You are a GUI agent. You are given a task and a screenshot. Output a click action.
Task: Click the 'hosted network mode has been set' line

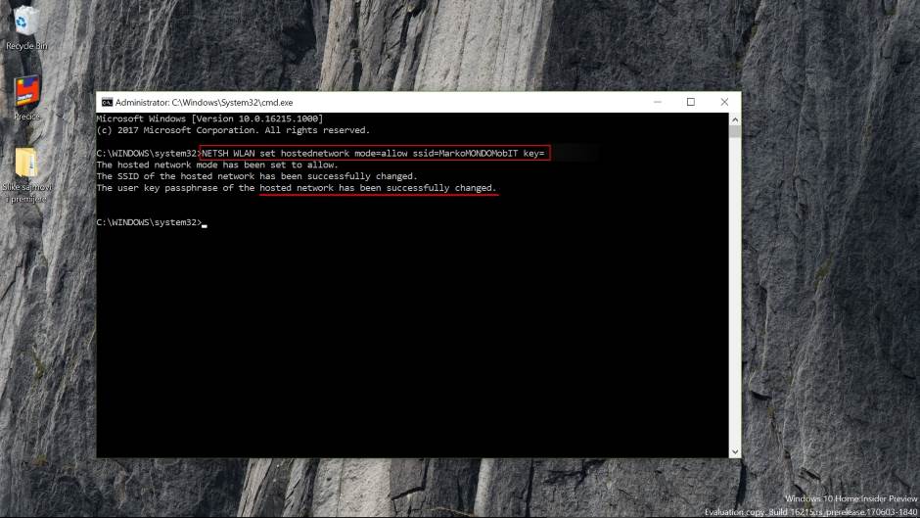pyautogui.click(x=217, y=165)
